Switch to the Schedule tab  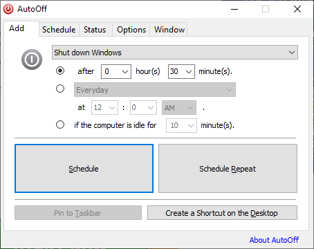coord(59,30)
